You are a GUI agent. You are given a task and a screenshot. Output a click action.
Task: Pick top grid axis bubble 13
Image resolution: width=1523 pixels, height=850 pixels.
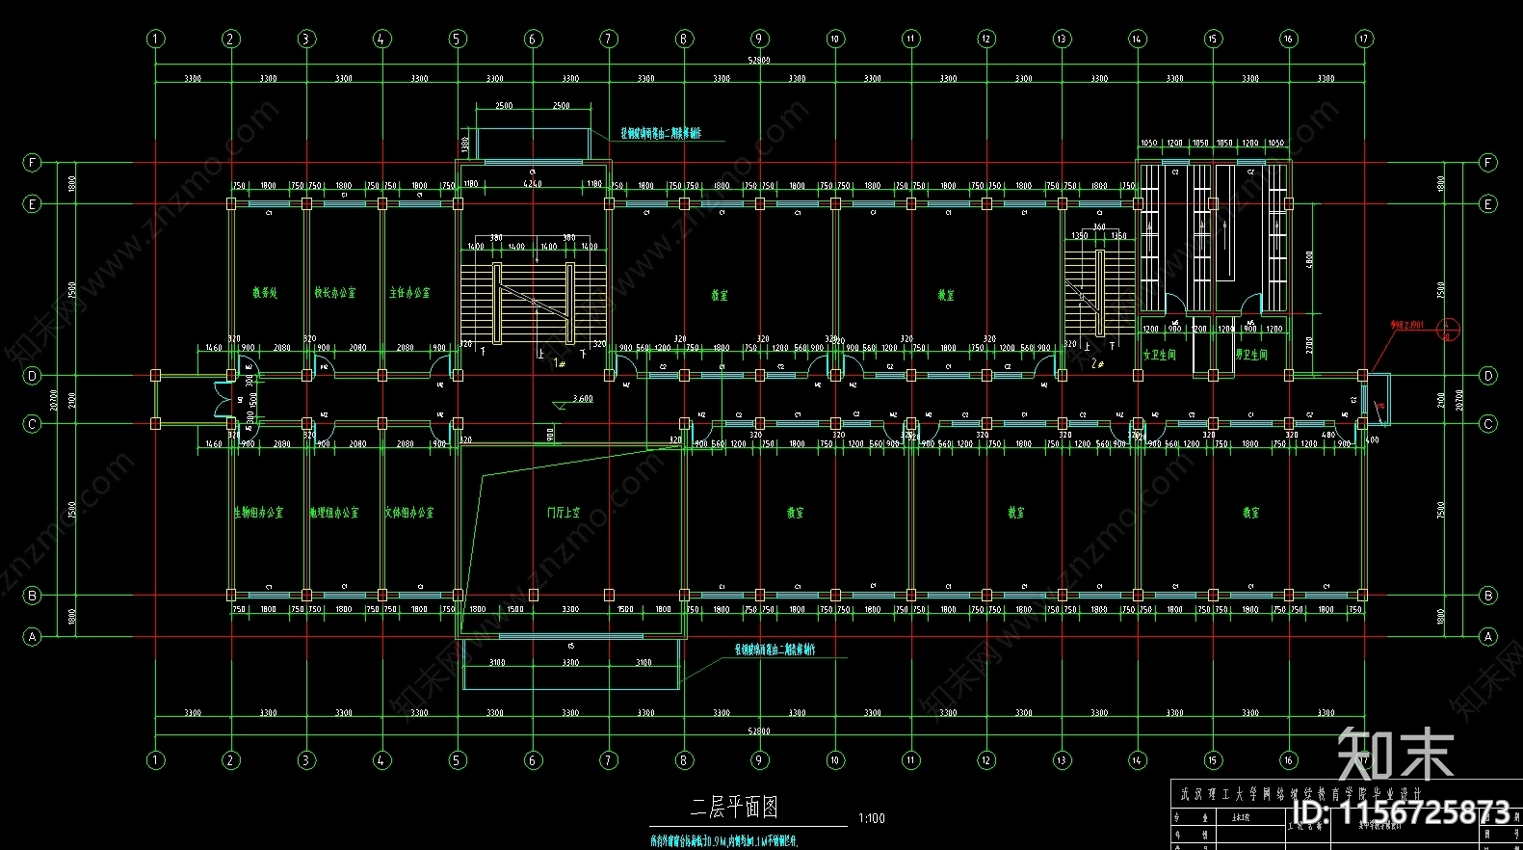[1062, 39]
